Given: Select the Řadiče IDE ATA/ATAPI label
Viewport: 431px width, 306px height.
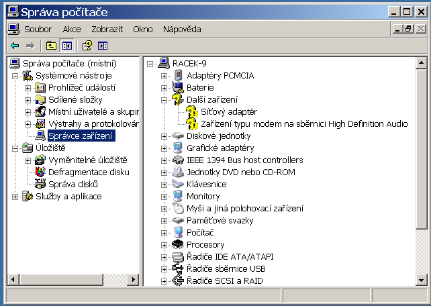Looking at the screenshot, I should click(230, 257).
